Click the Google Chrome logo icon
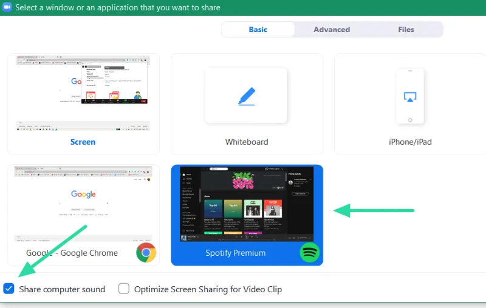The image size is (486, 308). (x=146, y=252)
